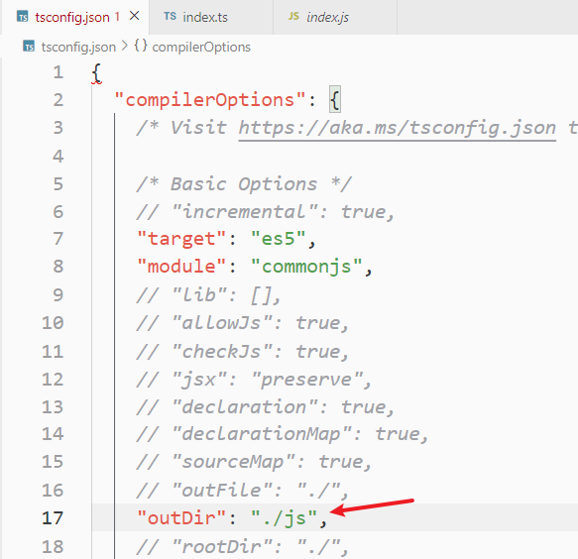
Task: Open compilerOptions breadcrumb dropdown
Action: pos(201,47)
